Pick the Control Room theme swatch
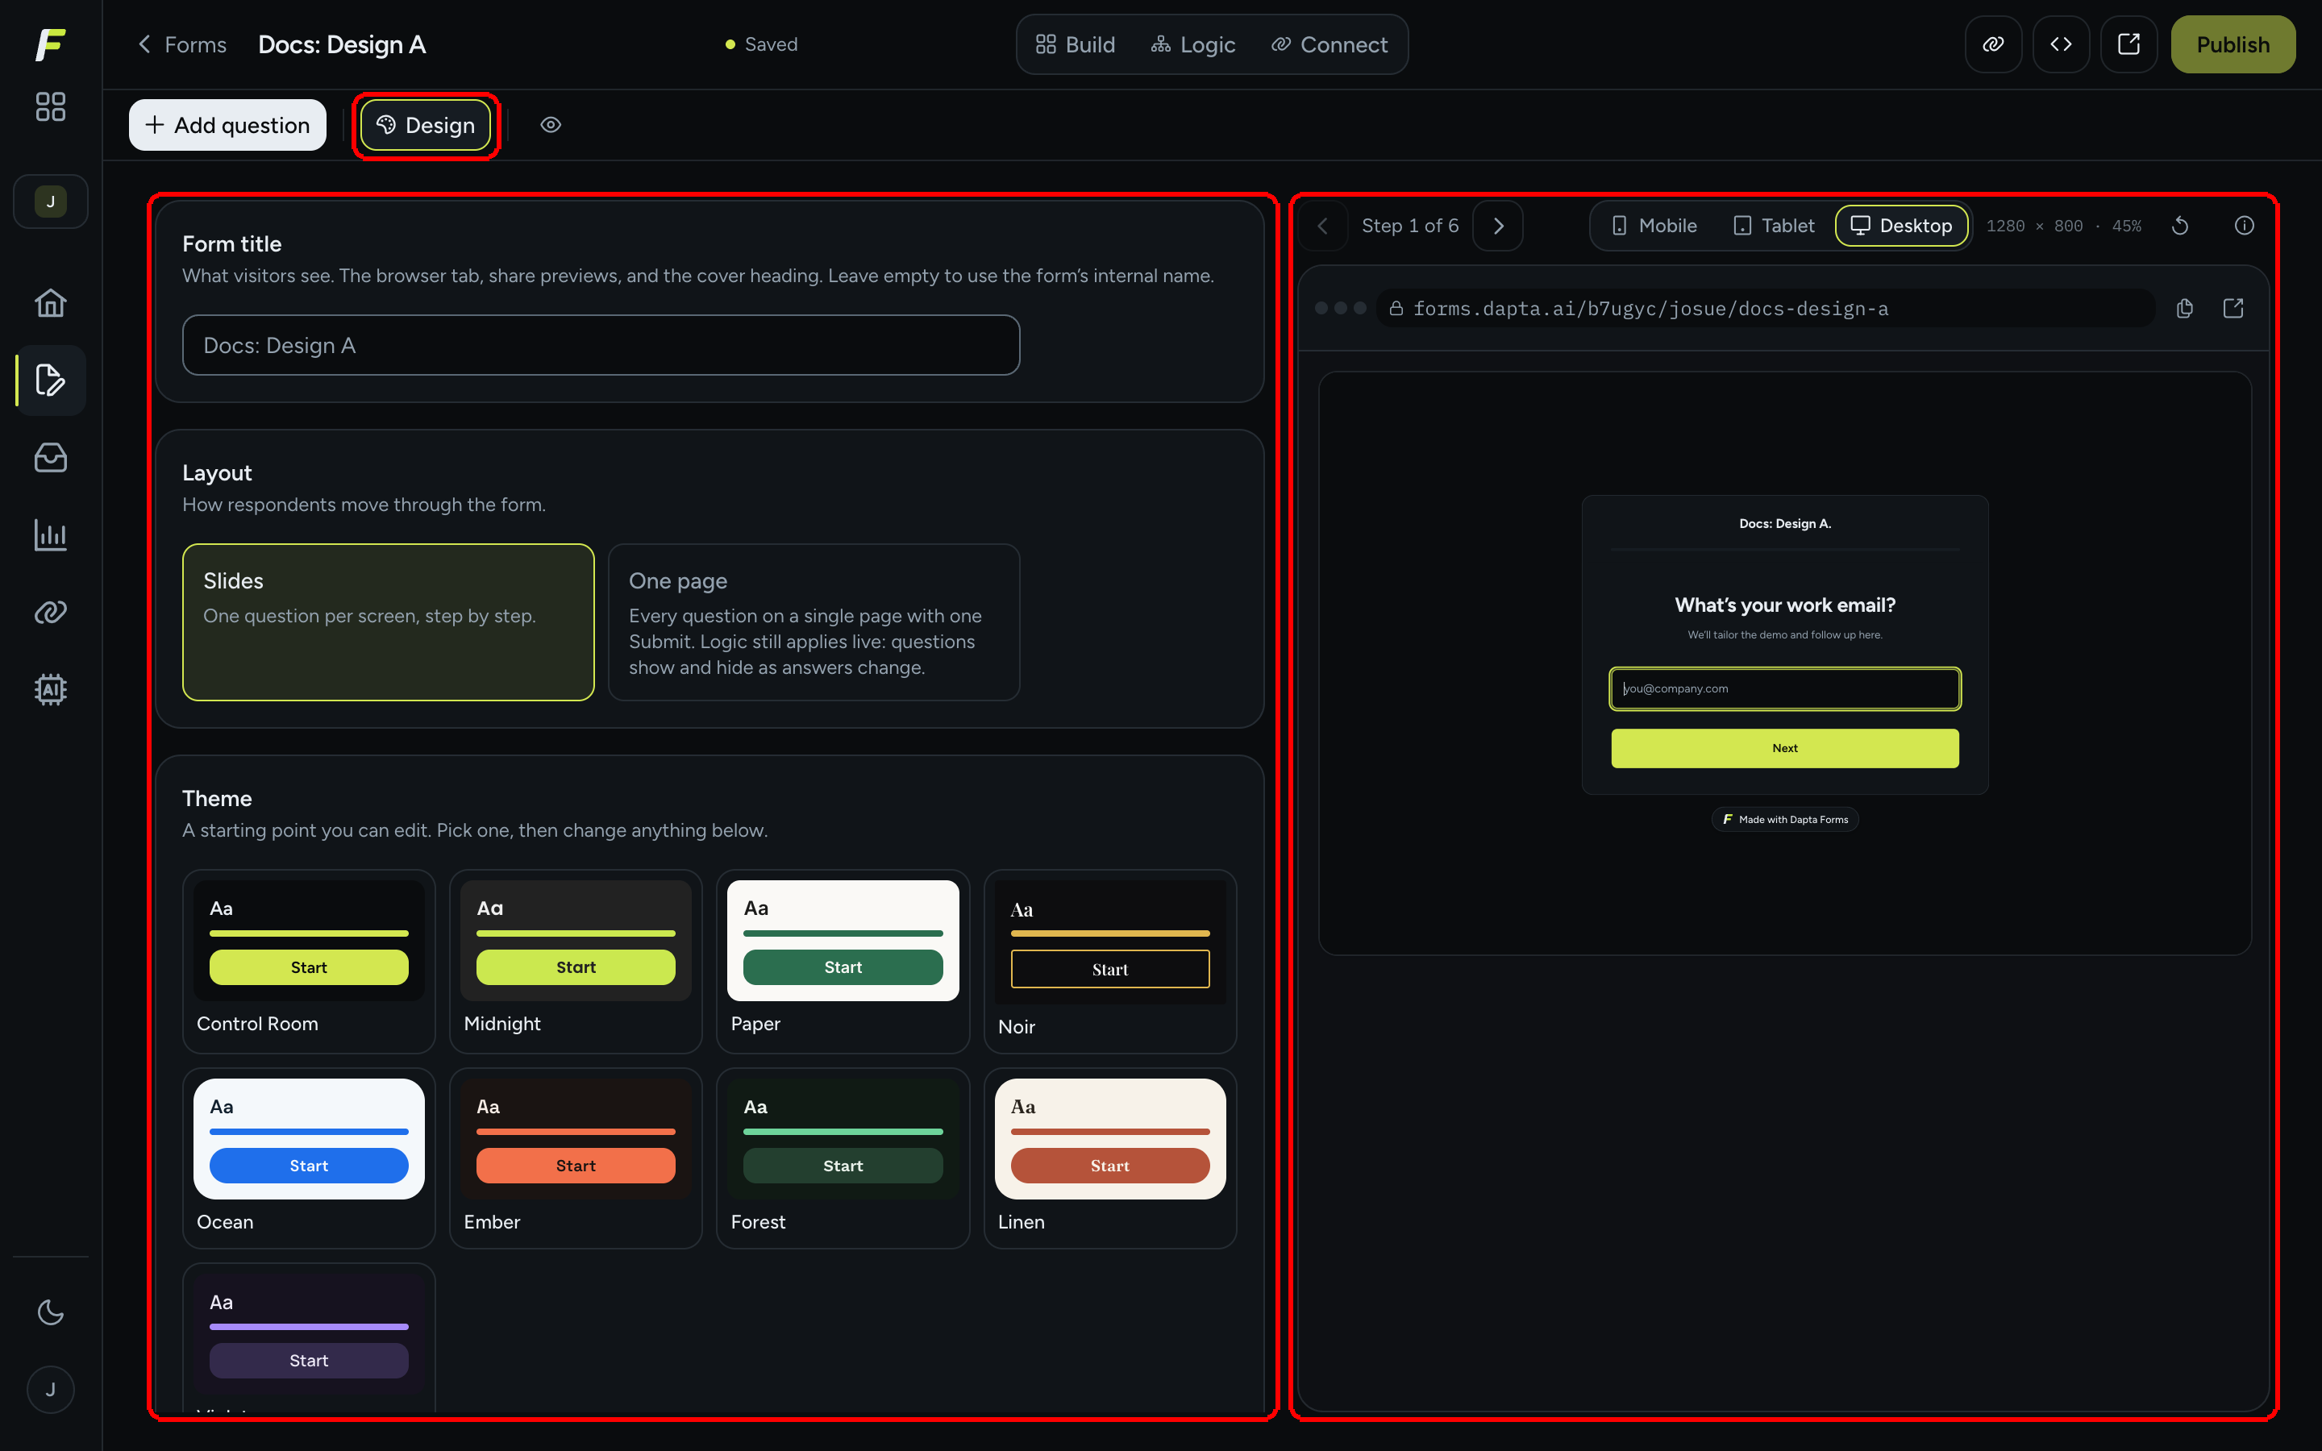This screenshot has height=1451, width=2322. (x=309, y=961)
